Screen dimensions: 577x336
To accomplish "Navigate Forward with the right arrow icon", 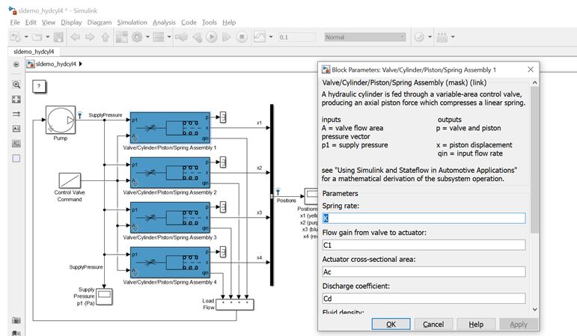I will point(90,37).
